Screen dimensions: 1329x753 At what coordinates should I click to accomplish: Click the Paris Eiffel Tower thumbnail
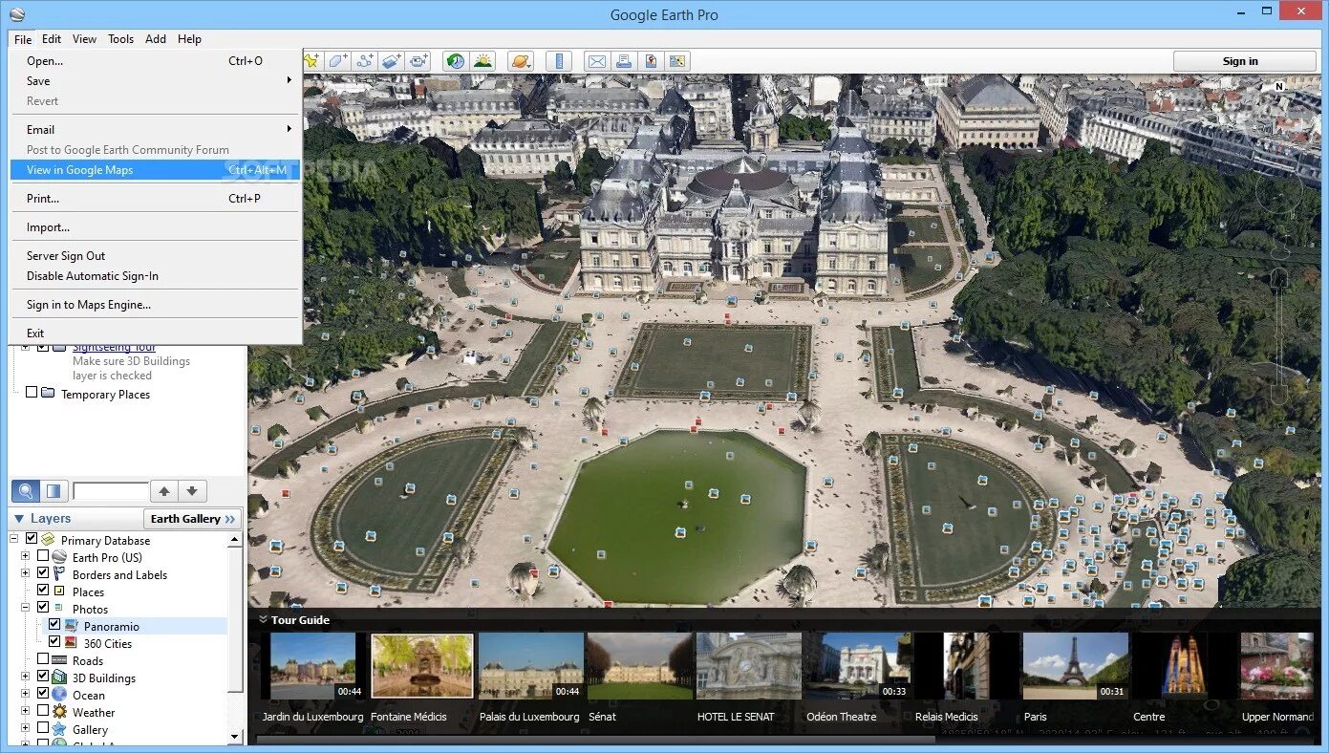[1075, 666]
